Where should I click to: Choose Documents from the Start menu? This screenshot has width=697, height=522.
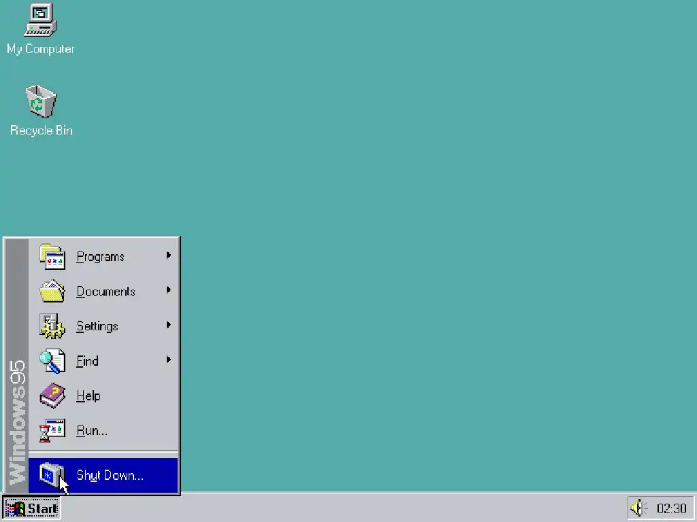pyautogui.click(x=103, y=291)
